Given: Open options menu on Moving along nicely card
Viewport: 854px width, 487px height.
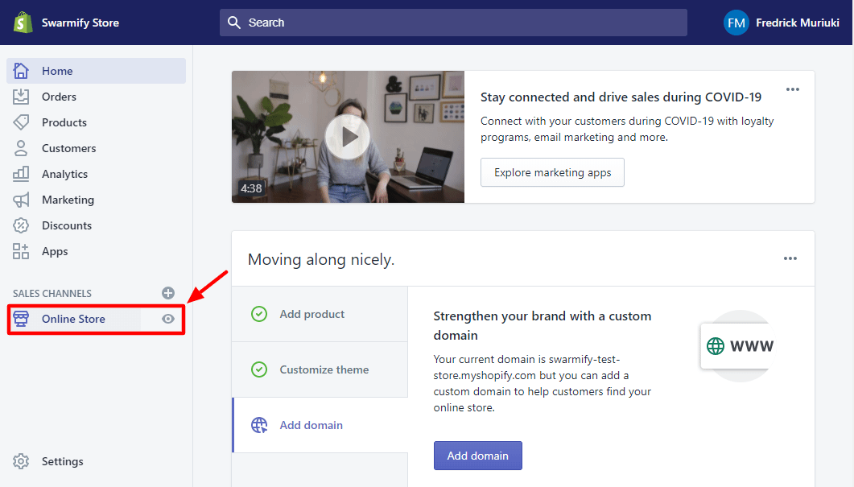Looking at the screenshot, I should [x=790, y=258].
